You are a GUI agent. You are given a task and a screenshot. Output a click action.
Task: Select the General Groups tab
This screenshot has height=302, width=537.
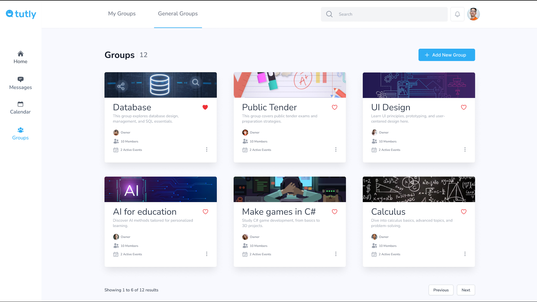(178, 14)
